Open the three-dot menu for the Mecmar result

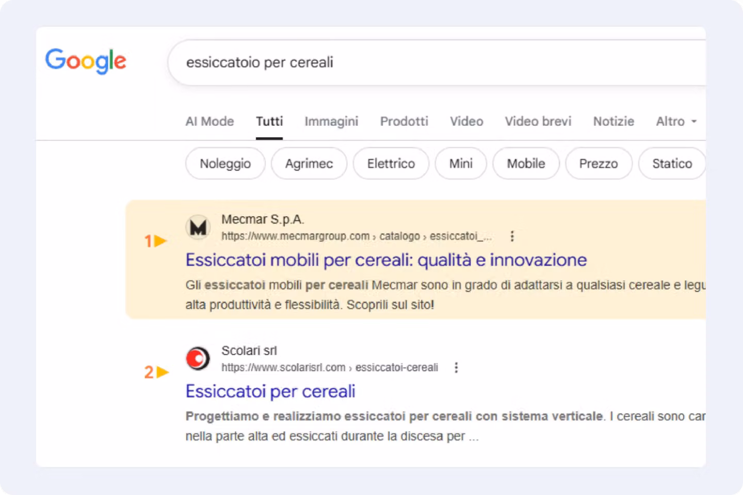click(512, 236)
